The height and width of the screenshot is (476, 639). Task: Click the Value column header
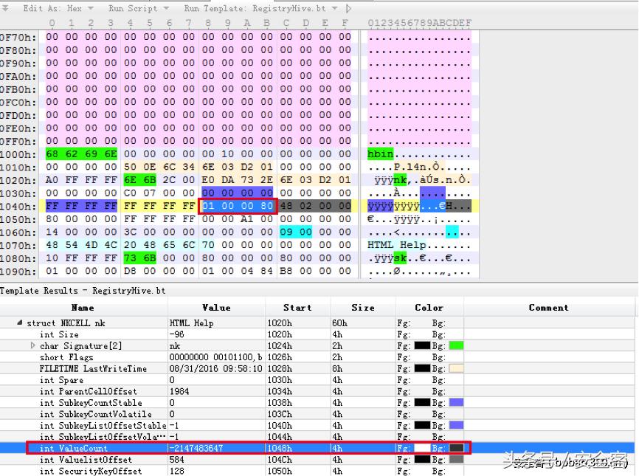pyautogui.click(x=216, y=308)
